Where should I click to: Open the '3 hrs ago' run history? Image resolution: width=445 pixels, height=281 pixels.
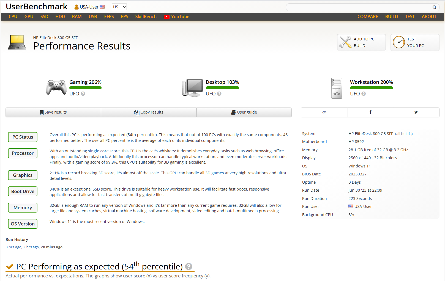tap(13, 247)
